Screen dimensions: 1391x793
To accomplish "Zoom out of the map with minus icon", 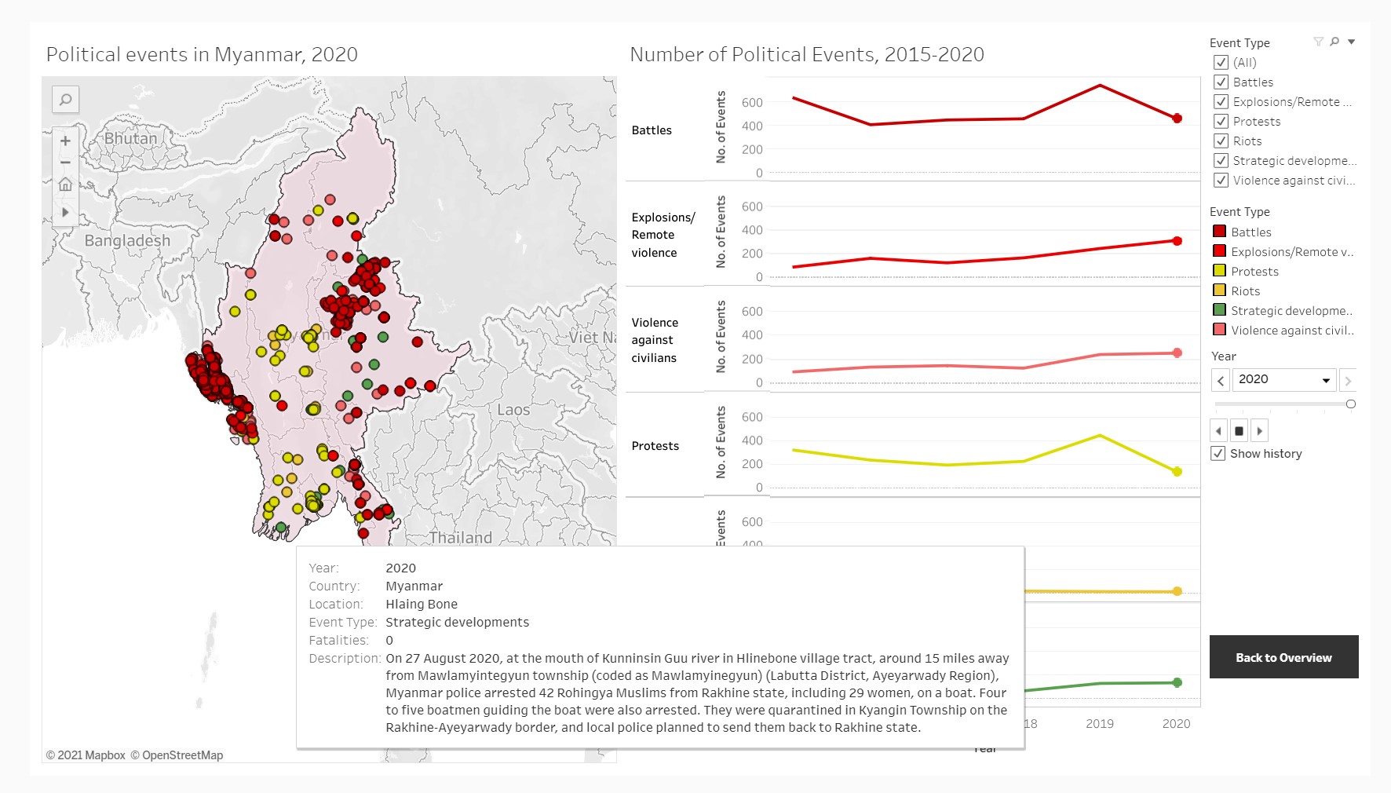I will coord(65,163).
